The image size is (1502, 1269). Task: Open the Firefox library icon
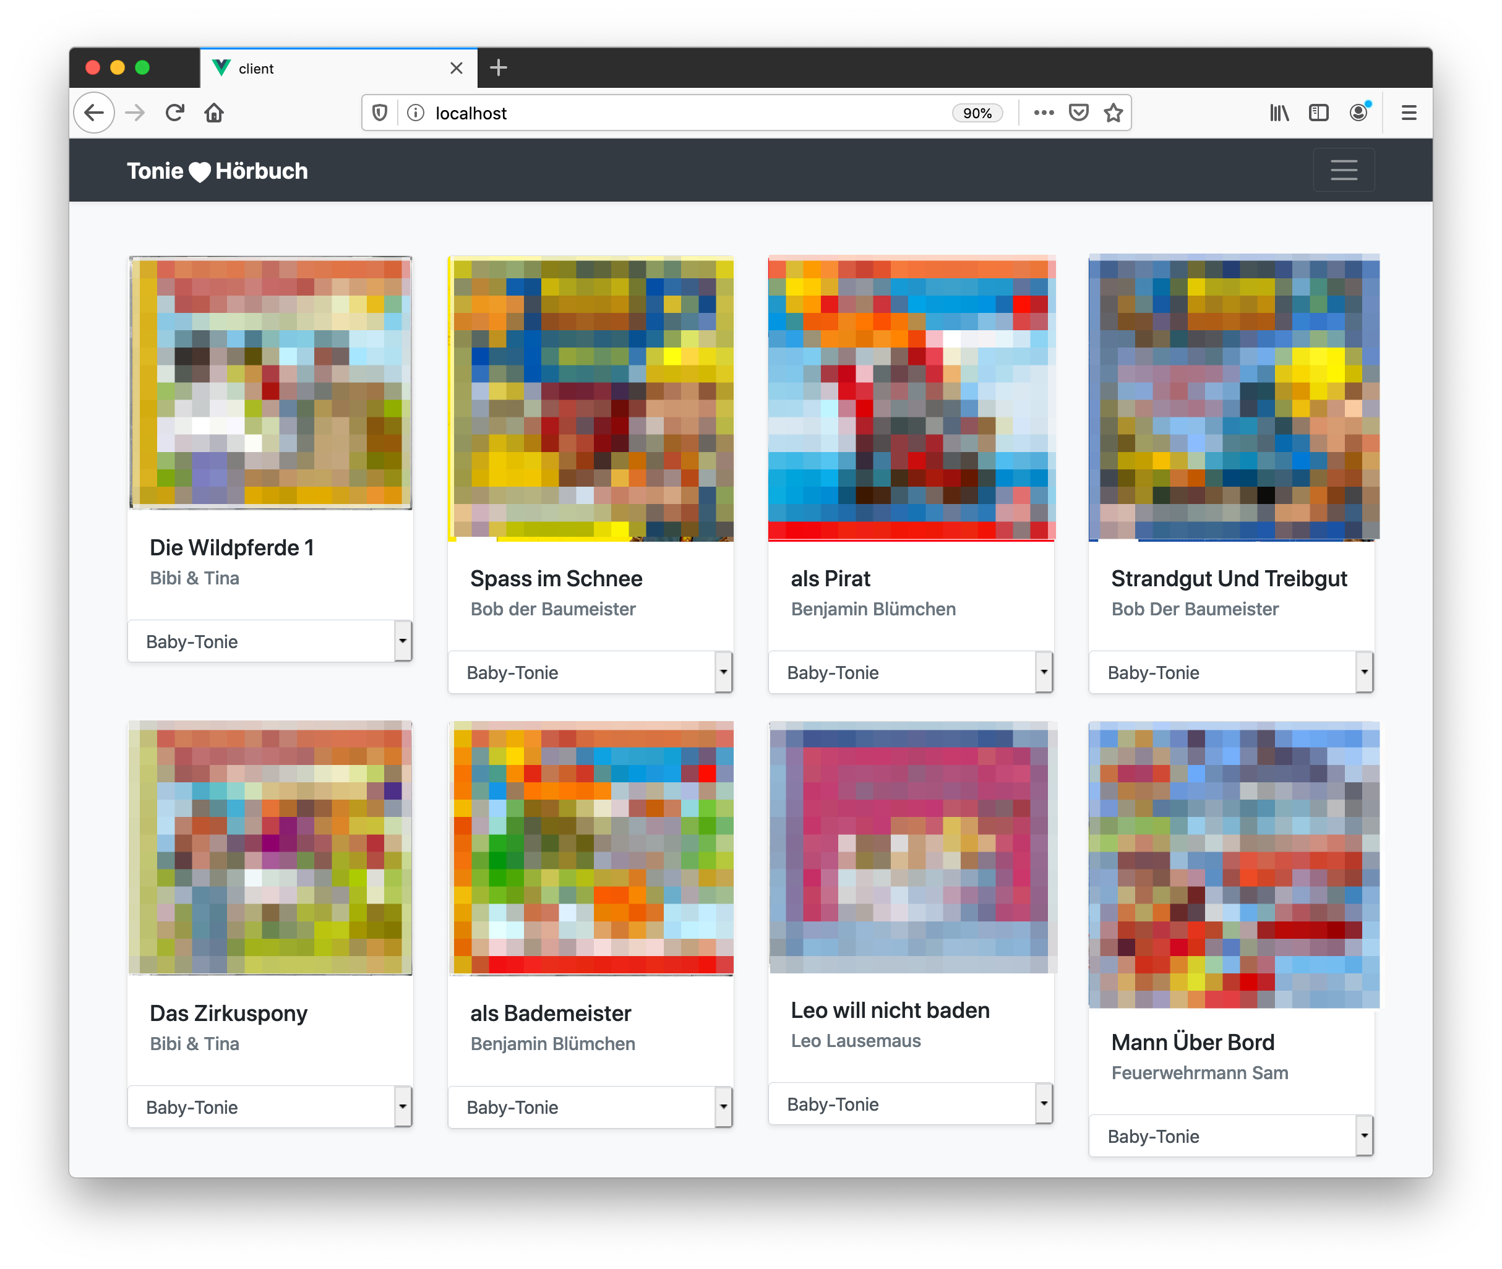(1279, 113)
